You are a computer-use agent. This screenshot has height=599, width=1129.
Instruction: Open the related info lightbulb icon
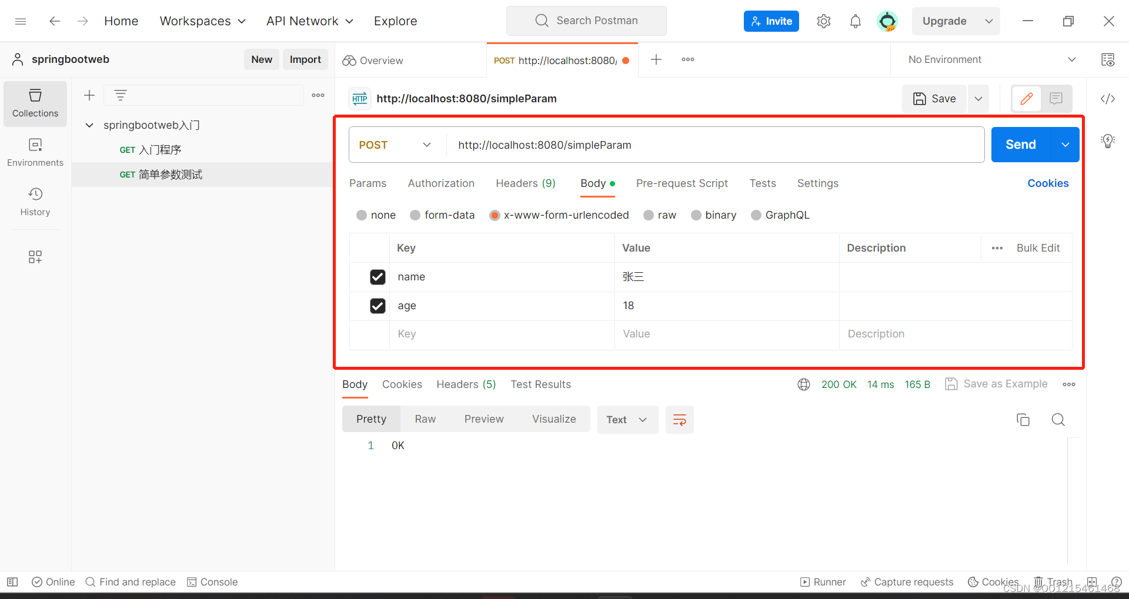(x=1108, y=141)
